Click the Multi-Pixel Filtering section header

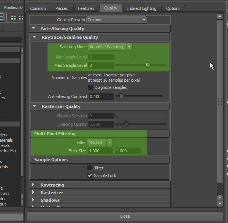(x=100, y=134)
